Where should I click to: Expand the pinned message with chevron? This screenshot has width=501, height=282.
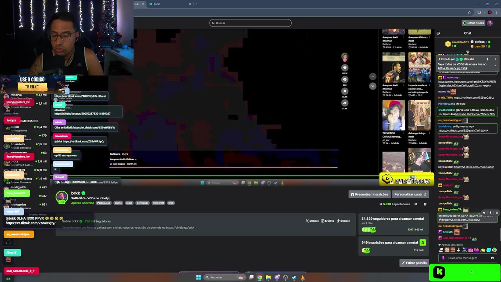pyautogui.click(x=495, y=65)
